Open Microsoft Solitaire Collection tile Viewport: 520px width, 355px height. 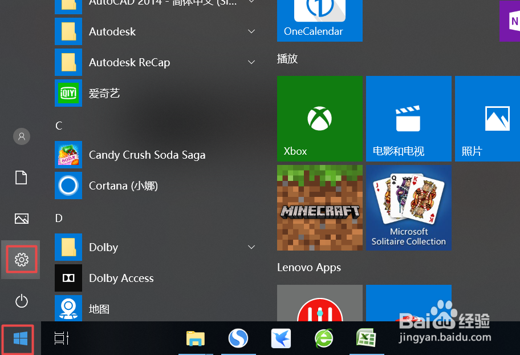(x=409, y=208)
